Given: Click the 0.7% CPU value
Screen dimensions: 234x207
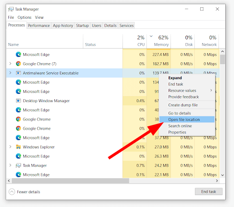Looking at the screenshot, I should [140, 165].
